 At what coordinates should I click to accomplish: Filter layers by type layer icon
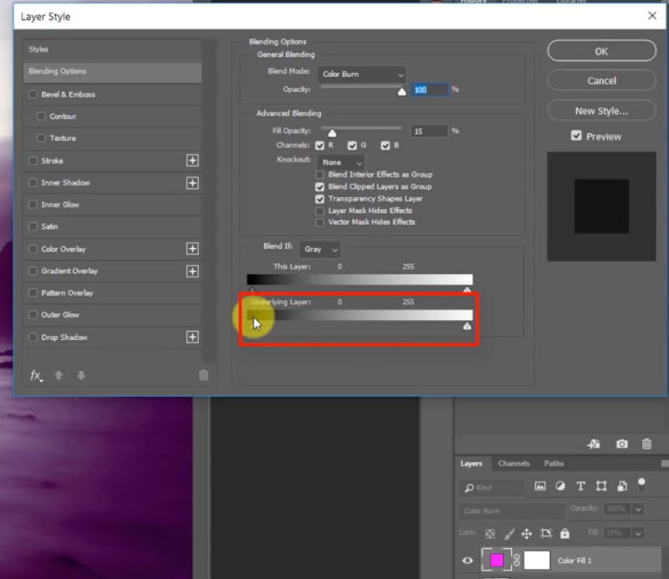click(x=580, y=486)
